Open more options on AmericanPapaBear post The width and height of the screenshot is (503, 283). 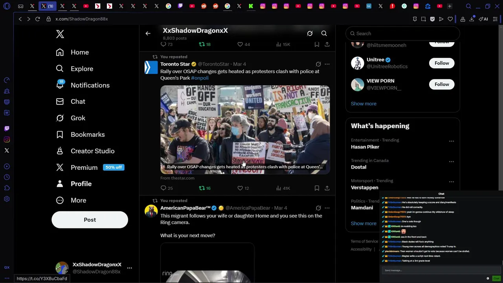click(x=327, y=208)
